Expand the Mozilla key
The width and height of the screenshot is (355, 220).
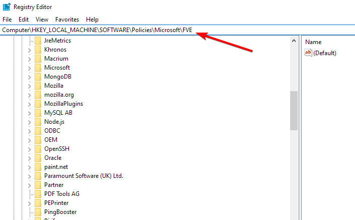click(30, 86)
